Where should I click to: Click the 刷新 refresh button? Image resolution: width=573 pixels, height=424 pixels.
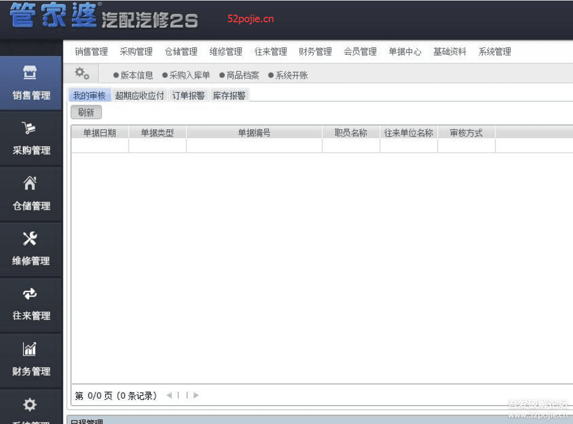86,112
